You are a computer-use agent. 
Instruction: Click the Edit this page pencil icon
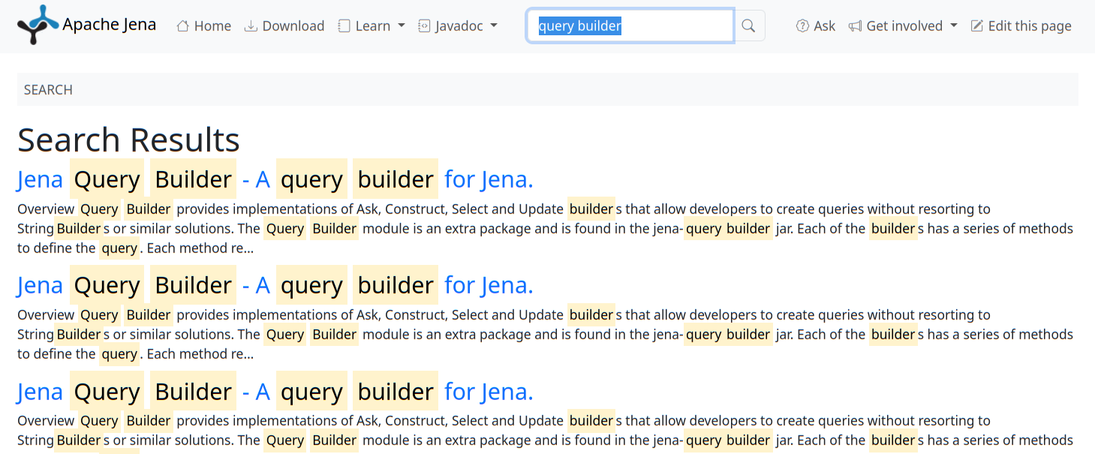[x=976, y=26]
